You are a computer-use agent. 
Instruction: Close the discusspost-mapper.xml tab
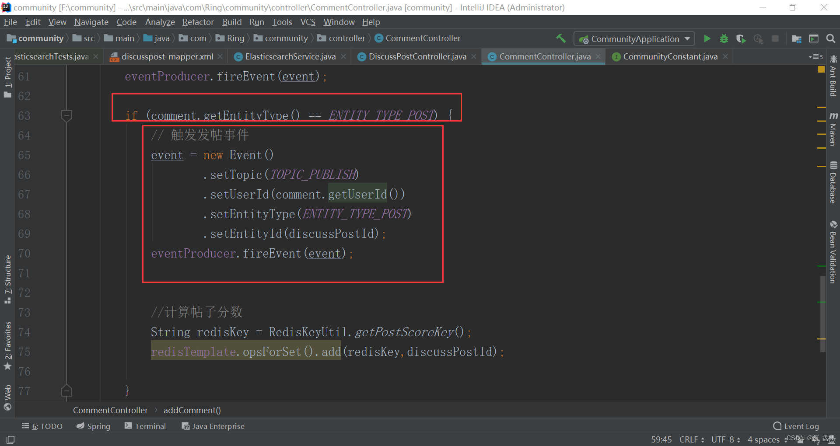tap(220, 56)
